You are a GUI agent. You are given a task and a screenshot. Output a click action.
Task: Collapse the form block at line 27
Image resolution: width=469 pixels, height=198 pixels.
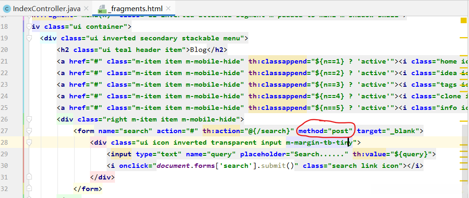[x=29, y=131]
